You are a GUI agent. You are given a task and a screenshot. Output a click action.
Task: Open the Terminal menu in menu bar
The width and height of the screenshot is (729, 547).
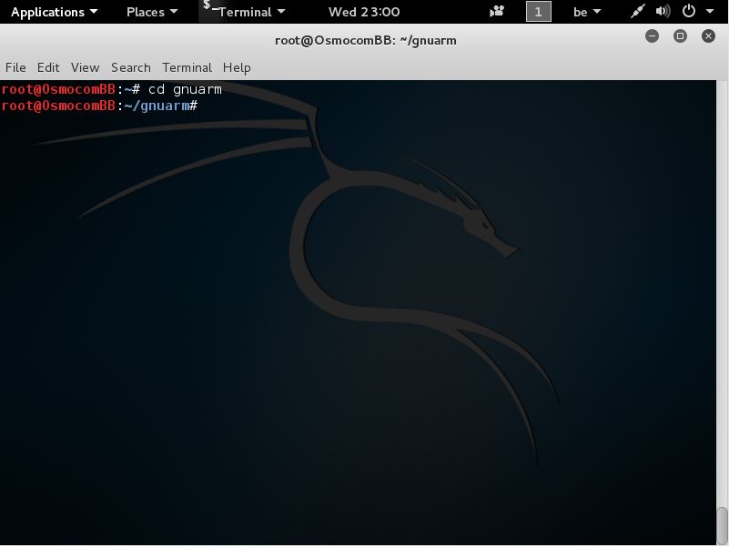pos(187,67)
